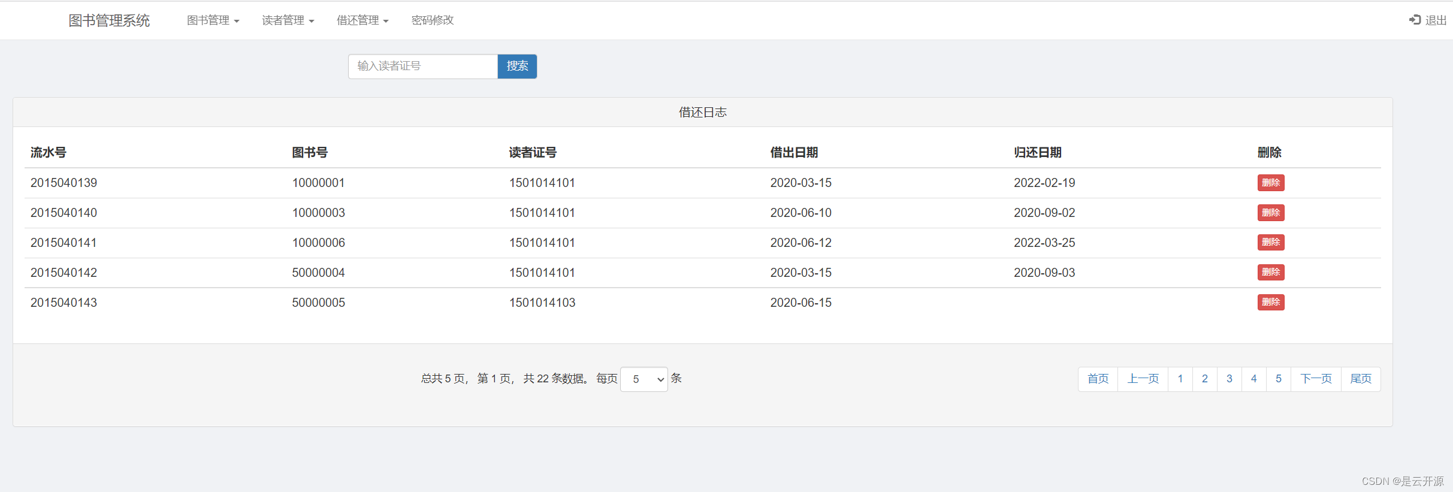The width and height of the screenshot is (1453, 492).
Task: Select page 2 in pagination
Action: (x=1205, y=379)
